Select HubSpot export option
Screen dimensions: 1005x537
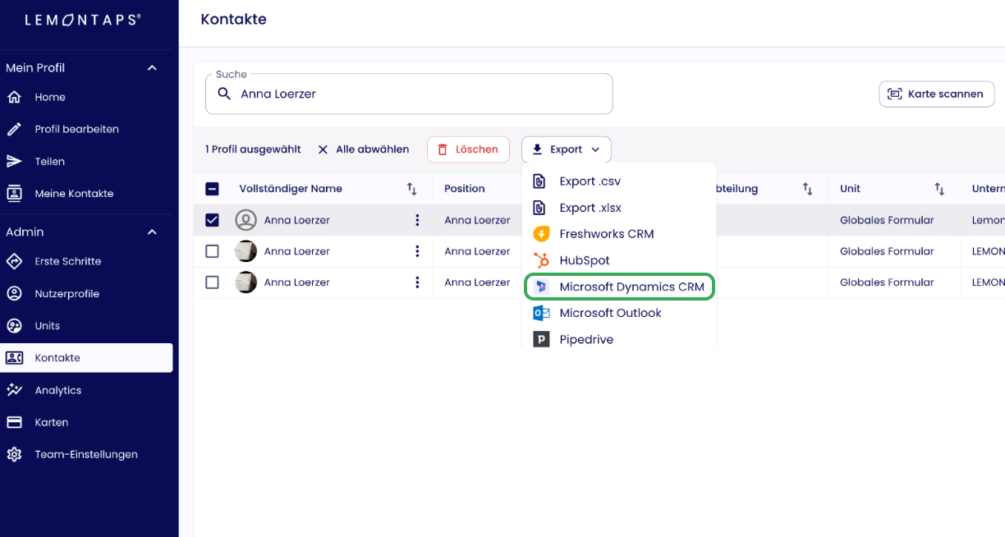[620, 260]
